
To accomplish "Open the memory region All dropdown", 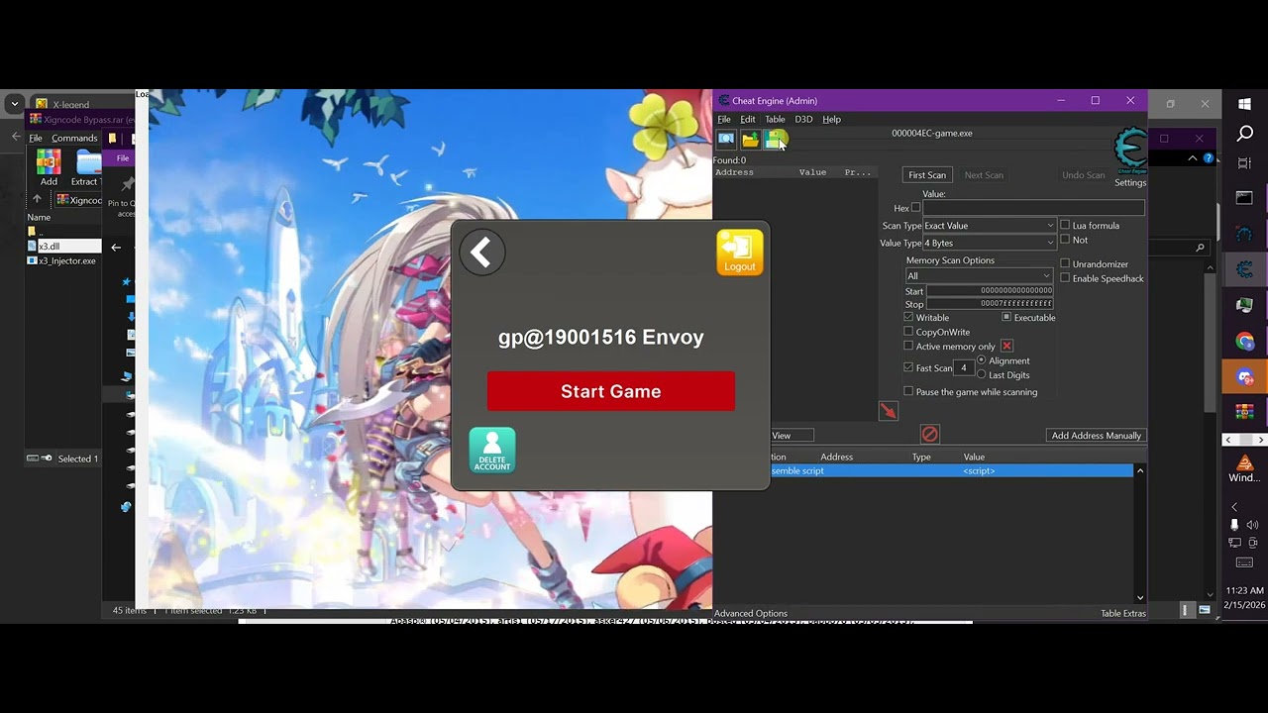I will (979, 275).
